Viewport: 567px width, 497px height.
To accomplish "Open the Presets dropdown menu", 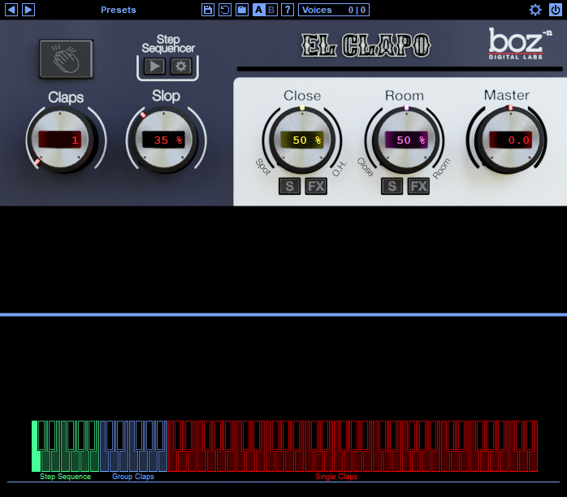I will click(119, 10).
